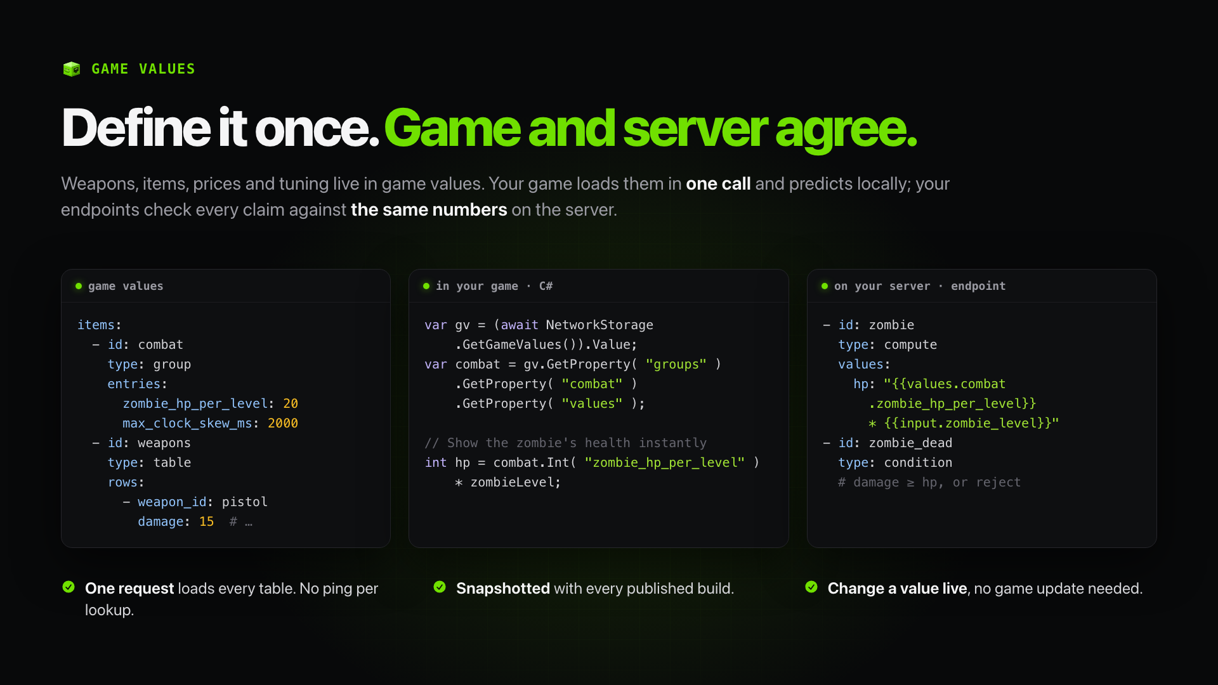1218x685 pixels.
Task: Click the '- id: zombie' line in endpoint panel
Action: click(868, 325)
